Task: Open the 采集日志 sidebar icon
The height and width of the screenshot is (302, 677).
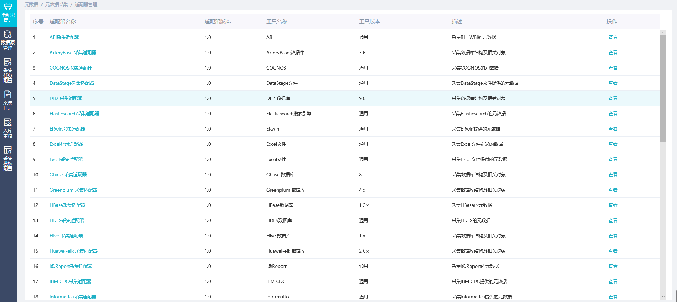Action: pyautogui.click(x=8, y=100)
